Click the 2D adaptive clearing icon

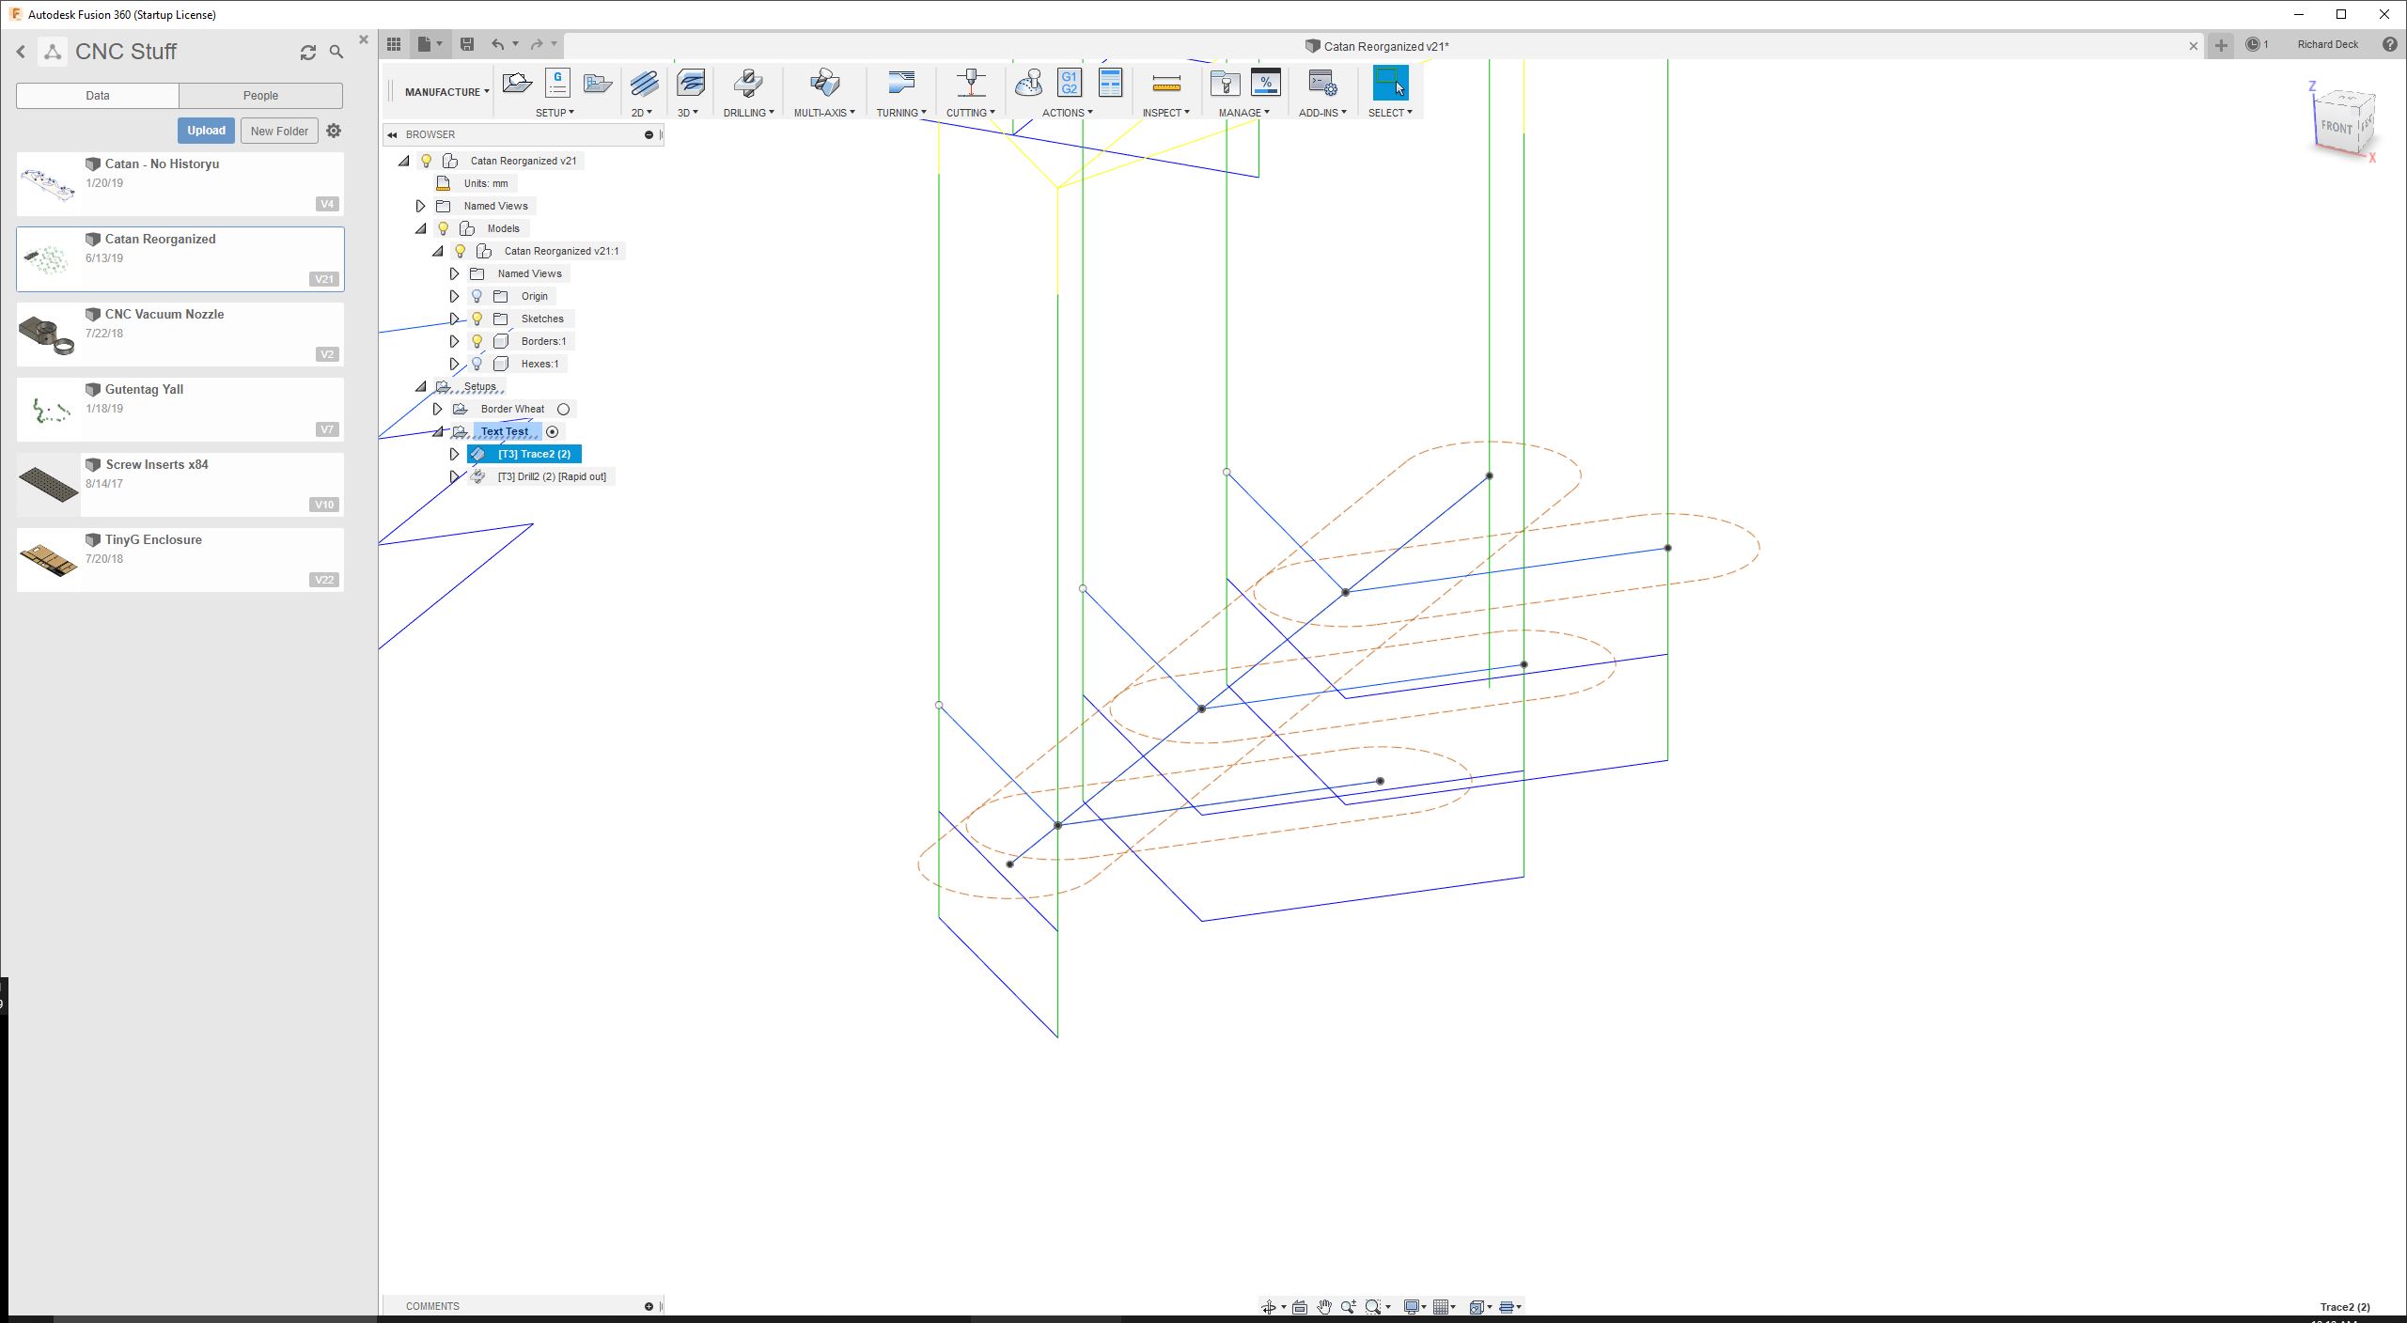coord(644,84)
